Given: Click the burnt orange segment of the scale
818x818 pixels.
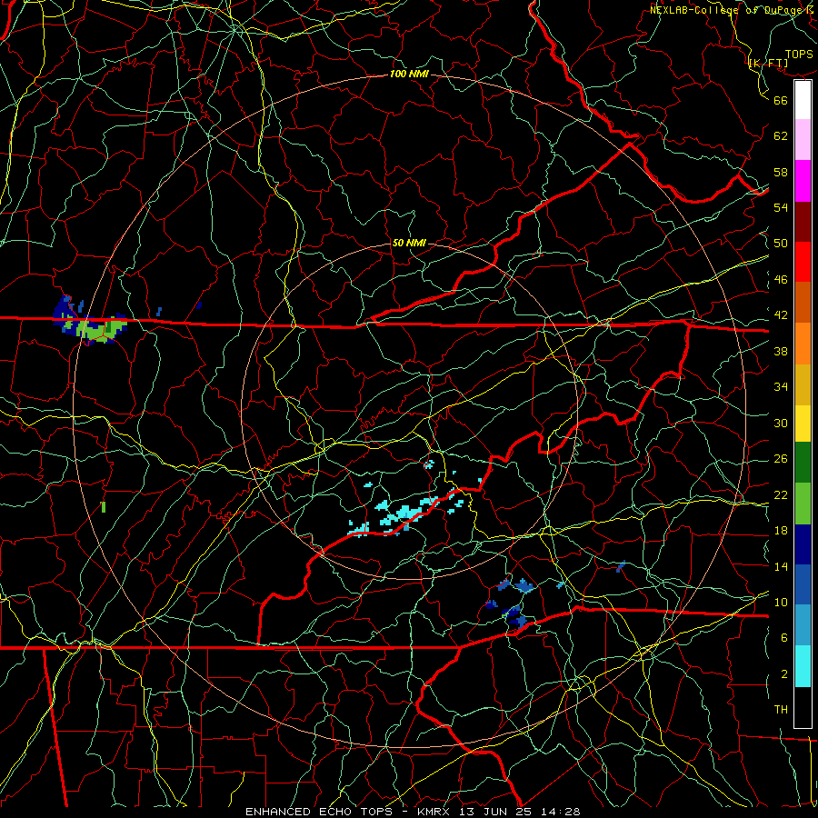Looking at the screenshot, I should click(x=803, y=303).
